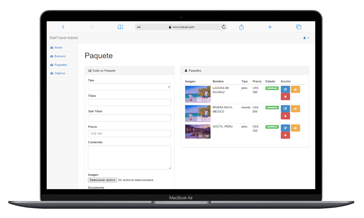The image size is (364, 218).
Task: Open the Tipo dropdown
Action: [x=129, y=87]
